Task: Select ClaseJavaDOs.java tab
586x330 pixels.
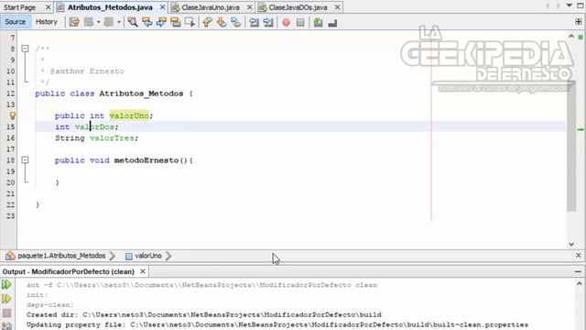Action: [298, 7]
